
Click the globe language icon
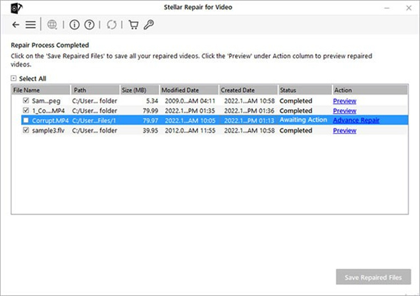tap(52, 25)
